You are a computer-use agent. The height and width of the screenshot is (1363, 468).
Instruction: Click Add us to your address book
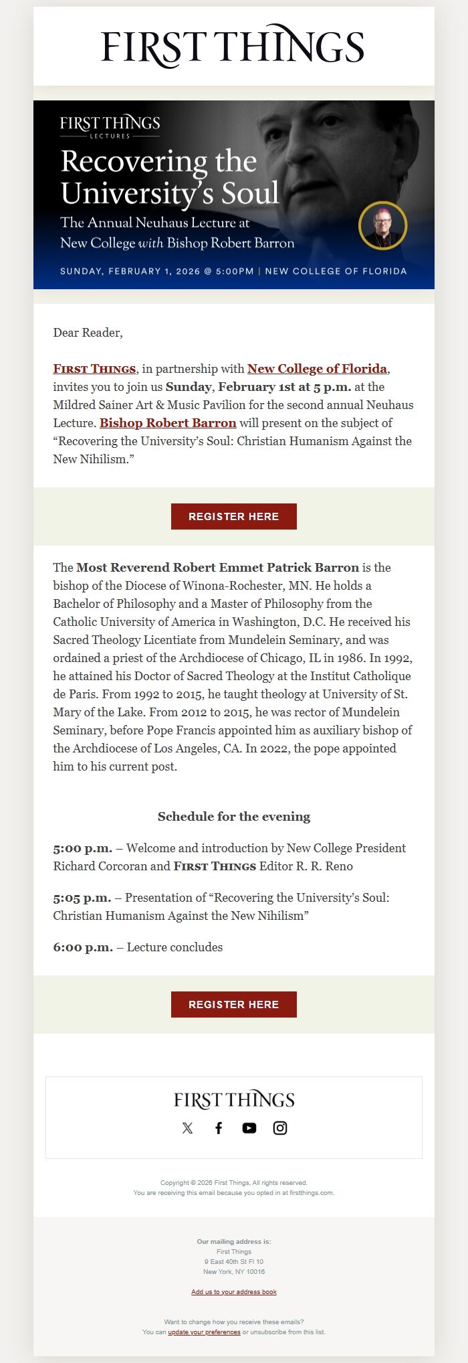(234, 1292)
